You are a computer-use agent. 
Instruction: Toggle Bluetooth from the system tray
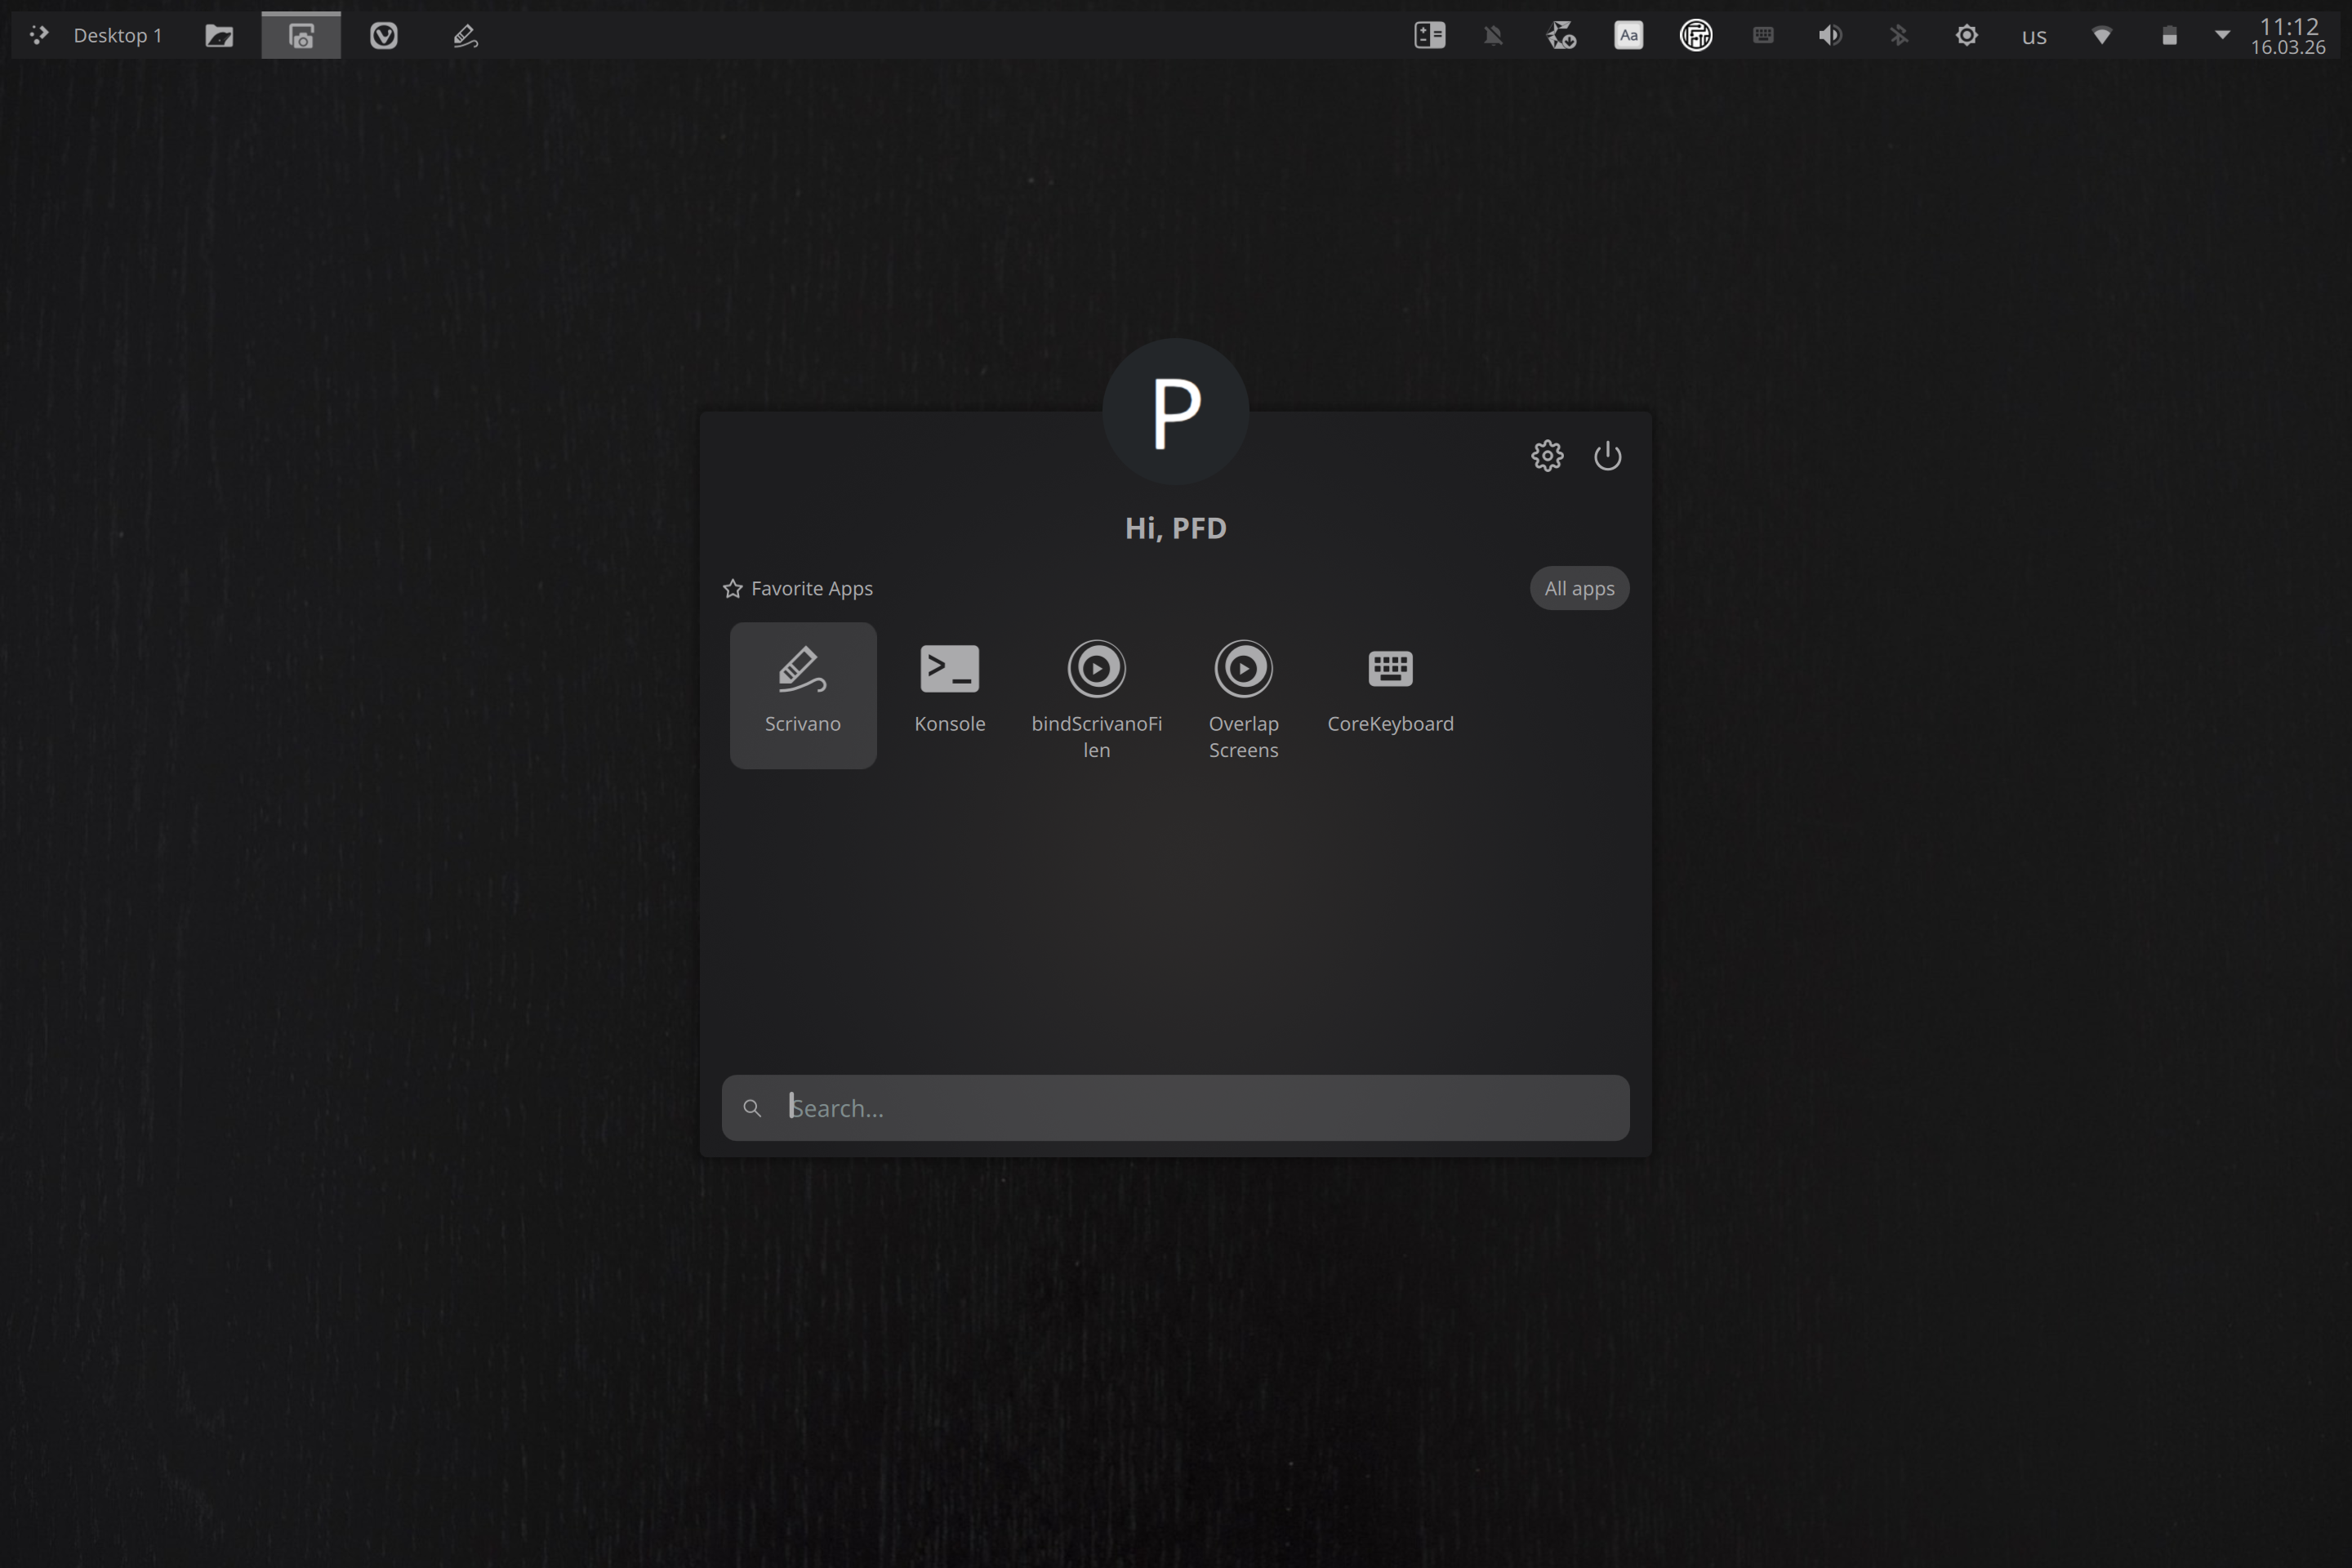coord(1898,34)
